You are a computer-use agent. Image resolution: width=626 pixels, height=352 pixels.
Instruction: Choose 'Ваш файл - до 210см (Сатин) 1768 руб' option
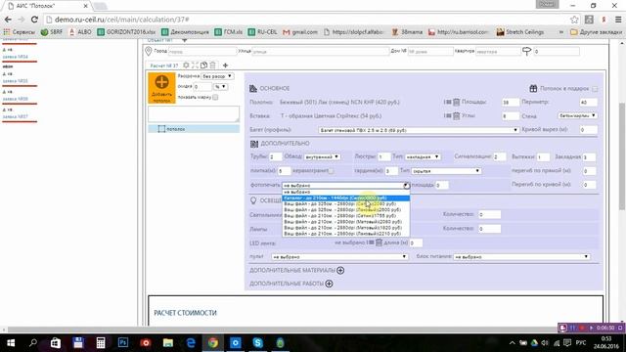[x=345, y=215]
